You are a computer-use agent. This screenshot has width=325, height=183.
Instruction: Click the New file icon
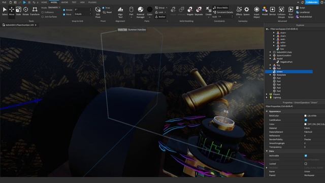10,2
